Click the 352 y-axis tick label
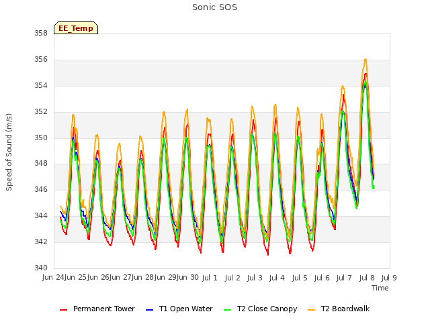The height and width of the screenshot is (322, 430). pyautogui.click(x=41, y=112)
